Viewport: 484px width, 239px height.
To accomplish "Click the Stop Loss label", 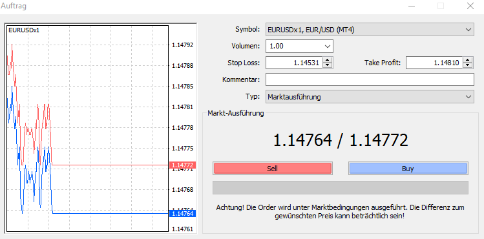I will [244, 63].
